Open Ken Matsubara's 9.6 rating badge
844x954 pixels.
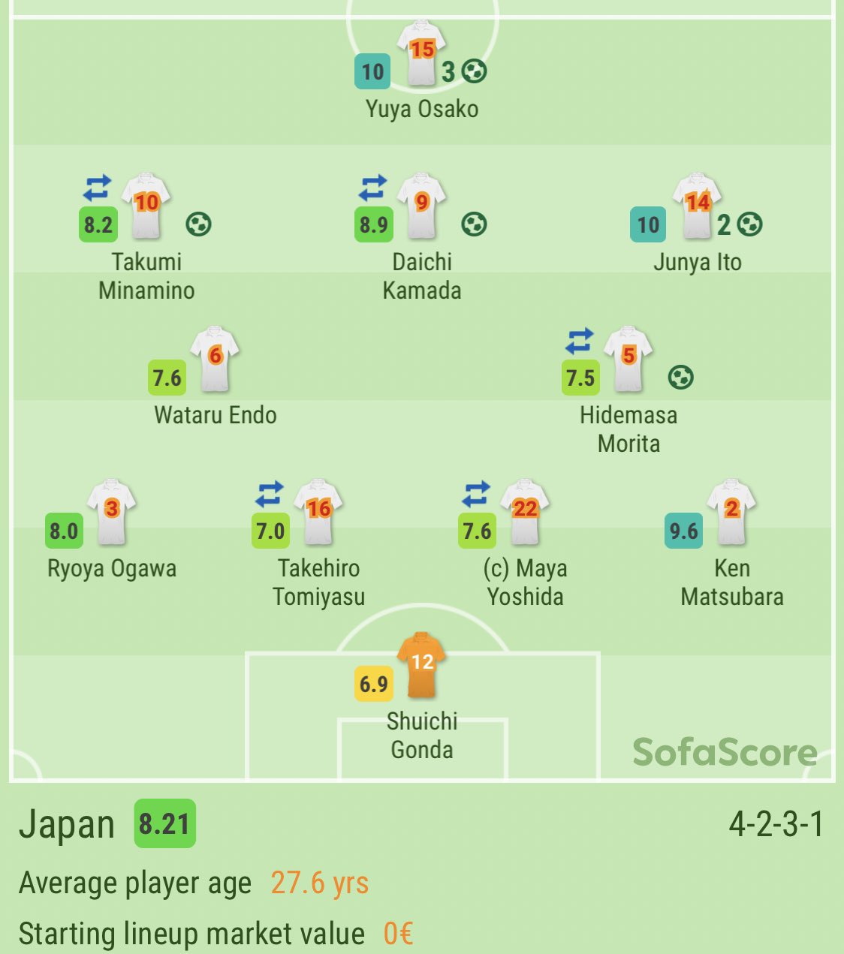(x=683, y=531)
